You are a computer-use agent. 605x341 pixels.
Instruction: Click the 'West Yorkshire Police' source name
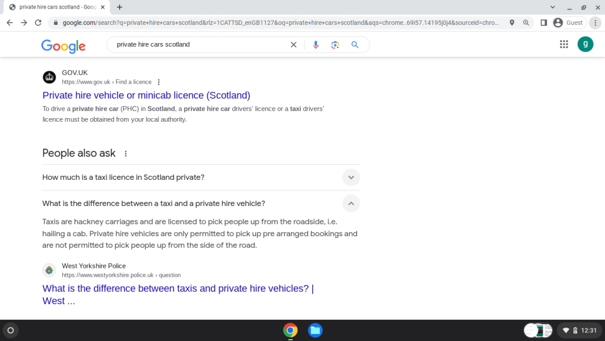coord(94,266)
